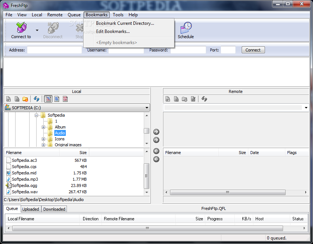The width and height of the screenshot is (313, 244).
Task: Sort remote files by Date column header
Action: click(x=266, y=153)
